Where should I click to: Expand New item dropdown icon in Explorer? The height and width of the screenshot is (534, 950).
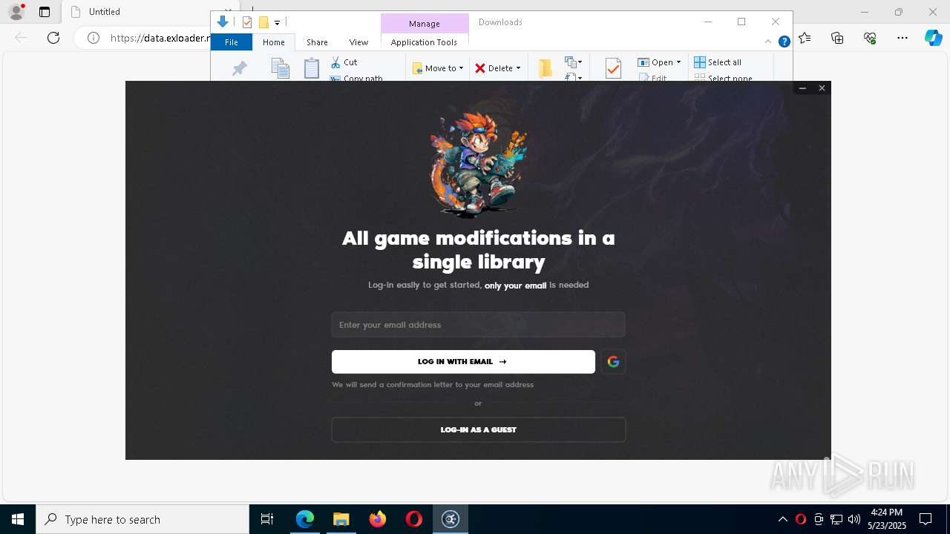(x=574, y=62)
